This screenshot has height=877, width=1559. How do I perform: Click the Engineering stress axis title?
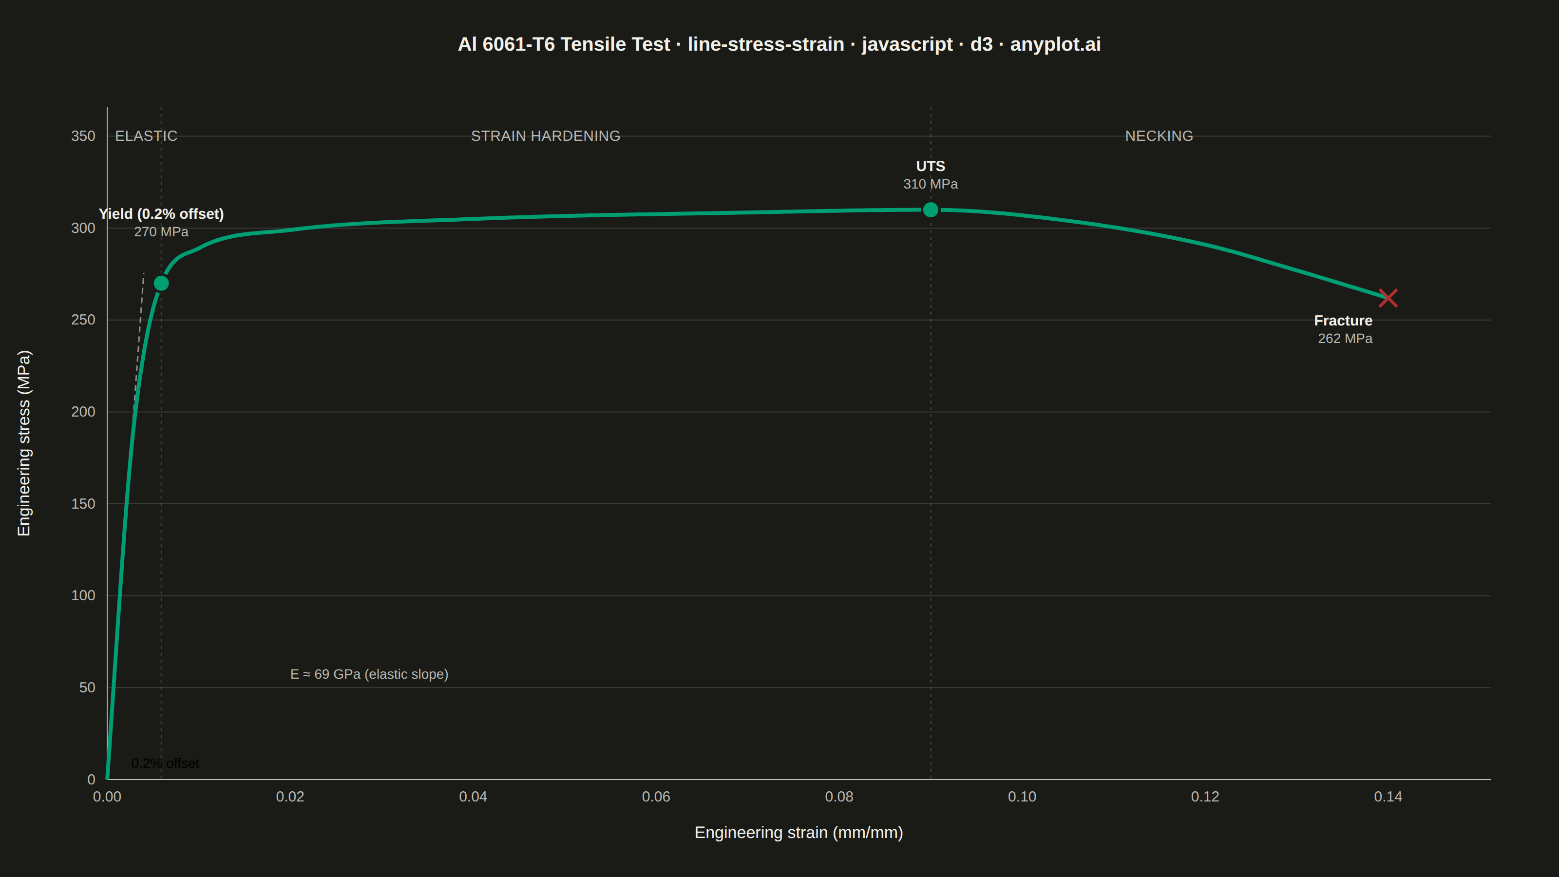point(23,443)
